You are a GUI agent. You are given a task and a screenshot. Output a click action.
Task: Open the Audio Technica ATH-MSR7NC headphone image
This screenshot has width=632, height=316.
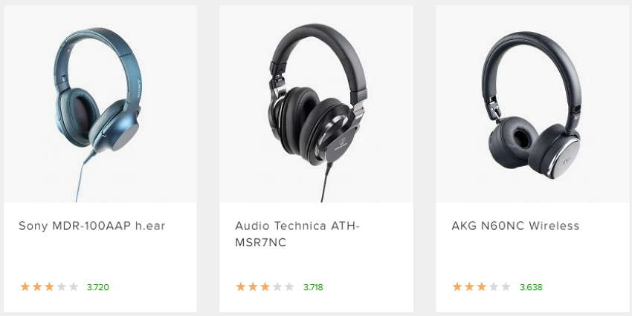pyautogui.click(x=317, y=103)
